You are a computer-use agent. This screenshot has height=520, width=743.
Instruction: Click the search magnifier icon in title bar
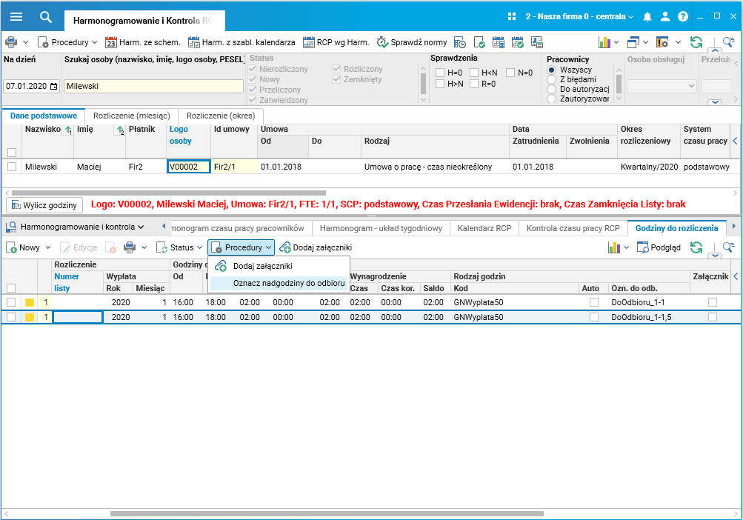click(x=46, y=16)
